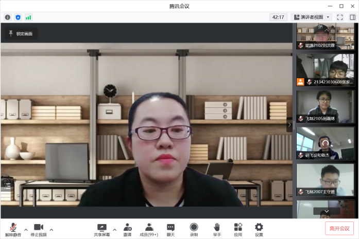Start 录制 recording

[x=194, y=229]
